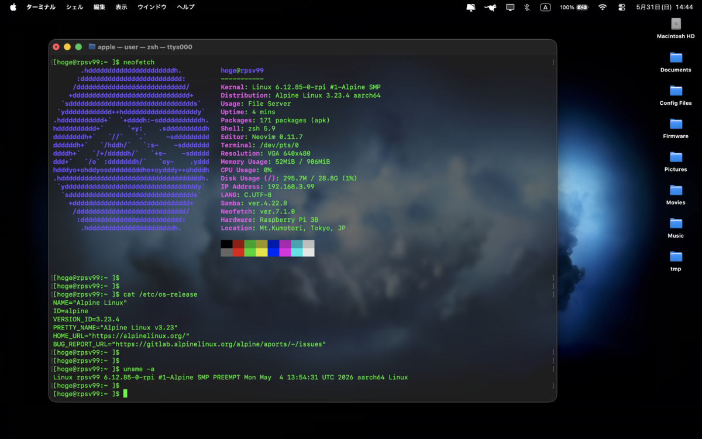Click the crossed-out screen icon in menu bar
This screenshot has height=439, width=702.
coord(471,7)
